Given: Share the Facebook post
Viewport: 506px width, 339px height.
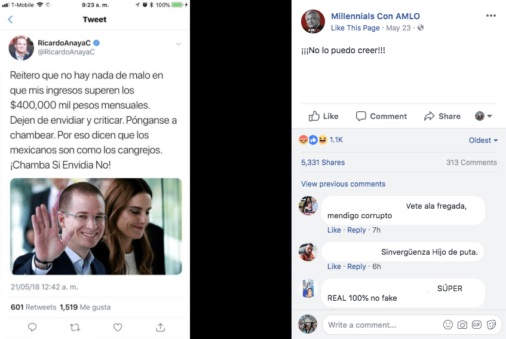Looking at the screenshot, I should [x=442, y=116].
